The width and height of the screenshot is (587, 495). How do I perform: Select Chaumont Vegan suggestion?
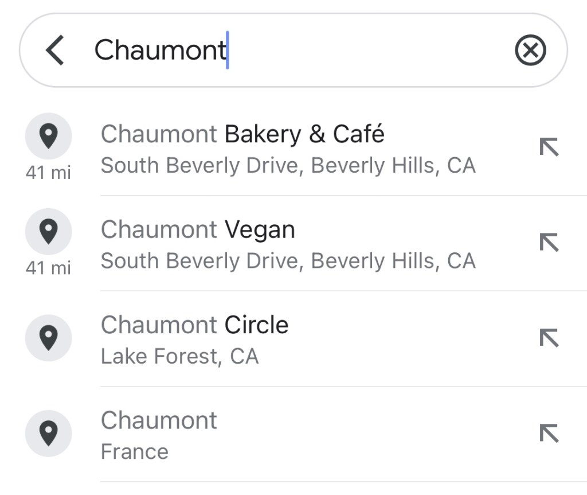point(198,229)
